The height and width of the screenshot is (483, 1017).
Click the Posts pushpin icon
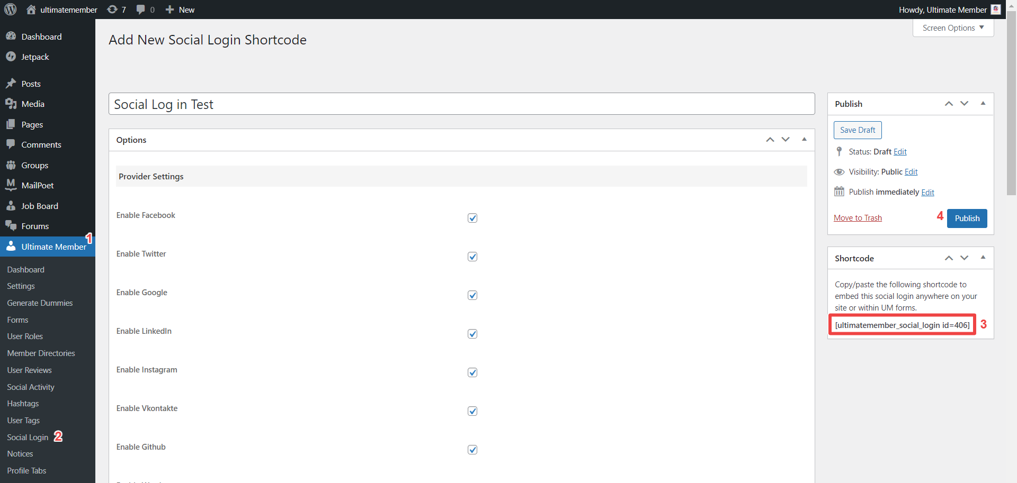11,84
